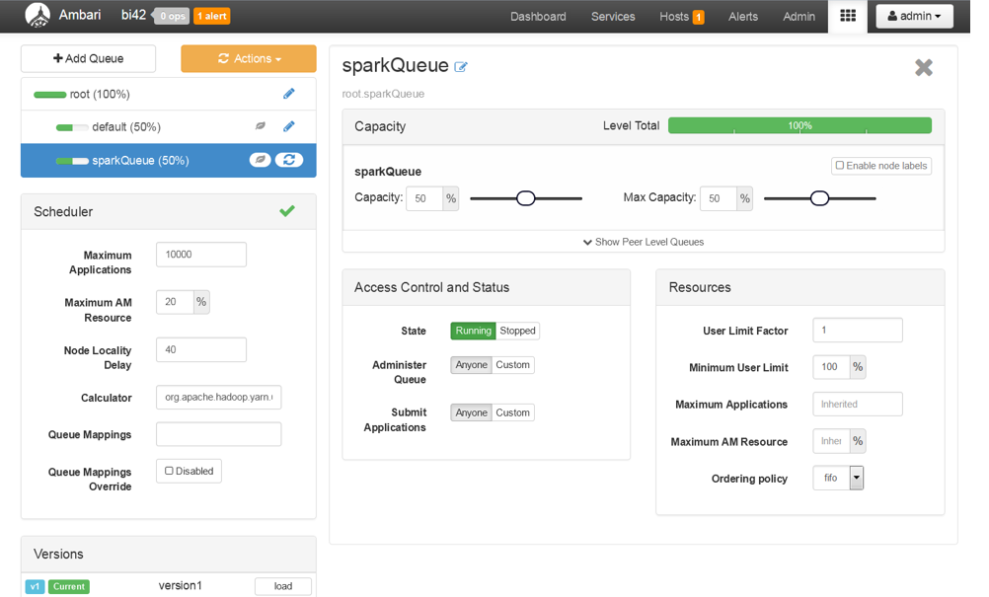Click the Queue Mappings input field
Image resolution: width=989 pixels, height=597 pixels.
pos(219,434)
